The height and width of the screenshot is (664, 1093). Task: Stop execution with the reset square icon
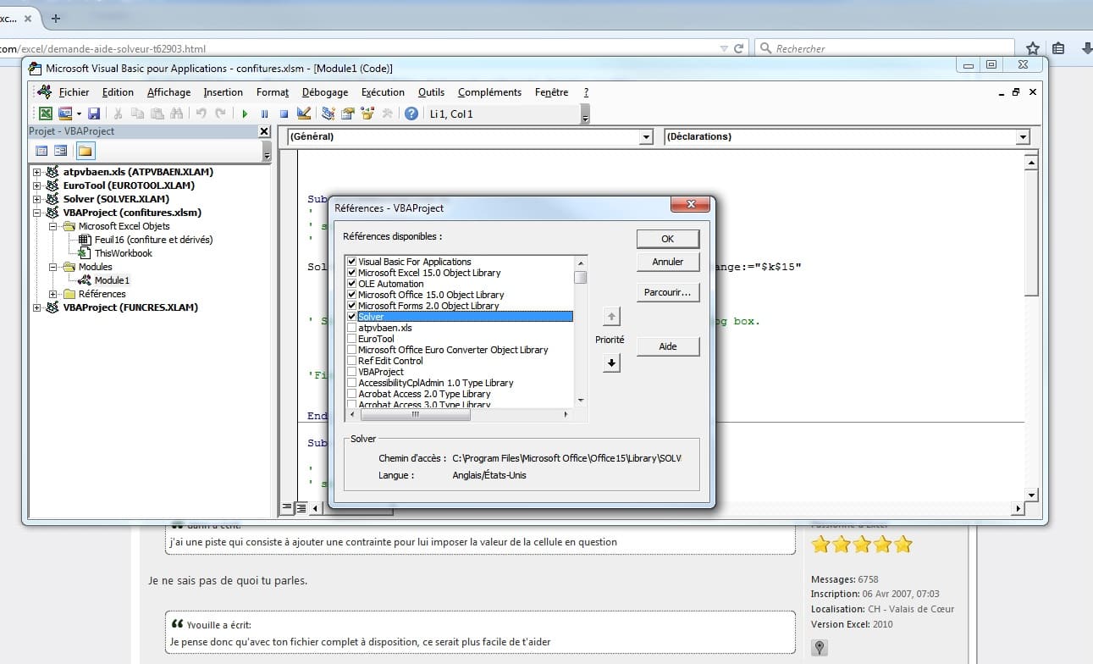[x=284, y=113]
